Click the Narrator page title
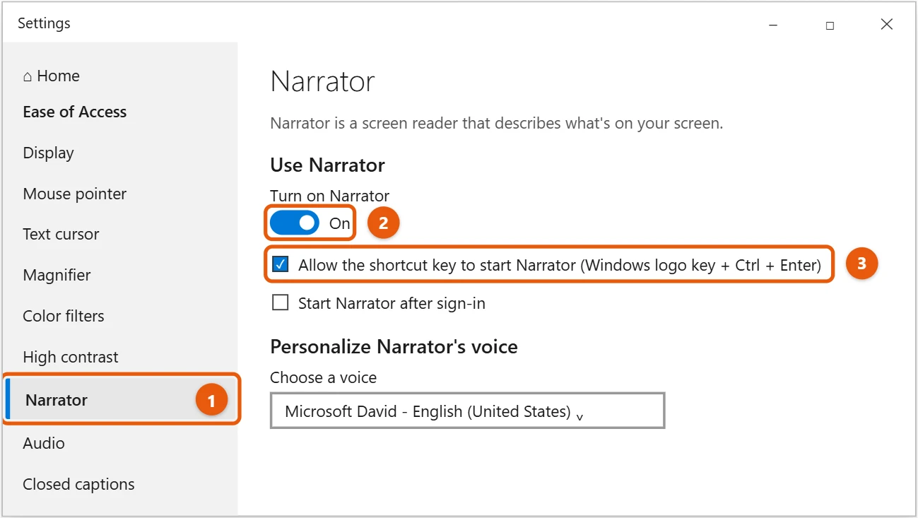 (322, 82)
